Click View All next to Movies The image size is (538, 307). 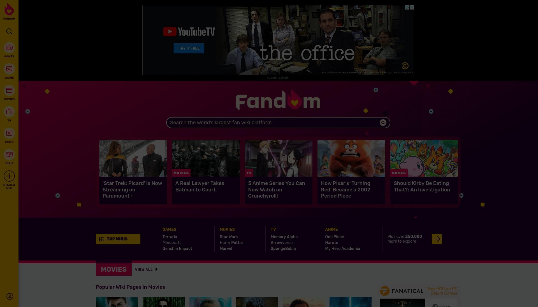pos(146,269)
